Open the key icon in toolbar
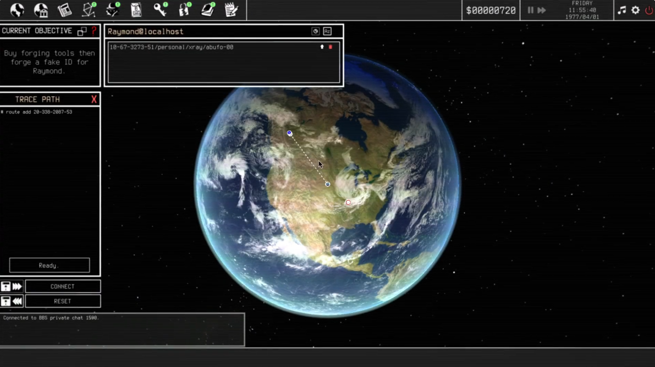The width and height of the screenshot is (655, 367). [x=160, y=10]
